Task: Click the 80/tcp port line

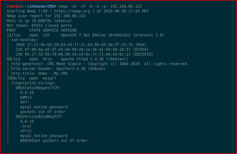Action: [x=67, y=59]
